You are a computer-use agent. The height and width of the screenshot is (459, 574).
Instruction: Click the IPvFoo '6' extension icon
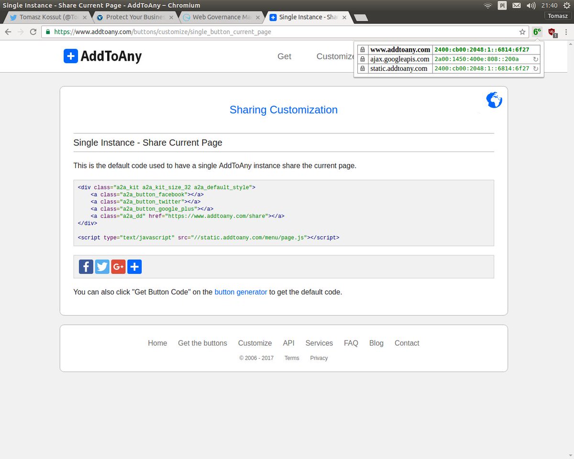click(x=537, y=32)
